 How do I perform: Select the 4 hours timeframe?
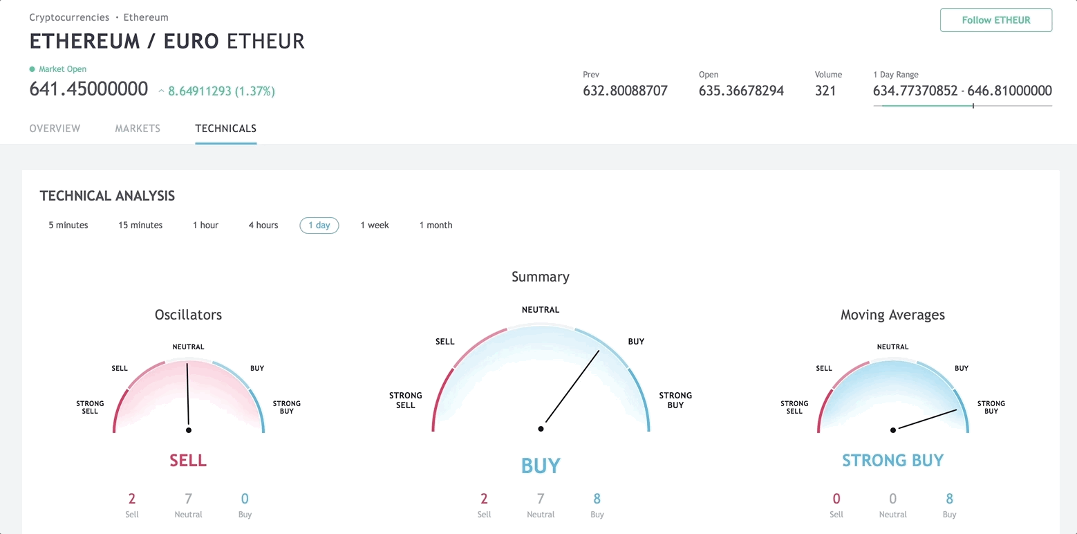point(263,225)
